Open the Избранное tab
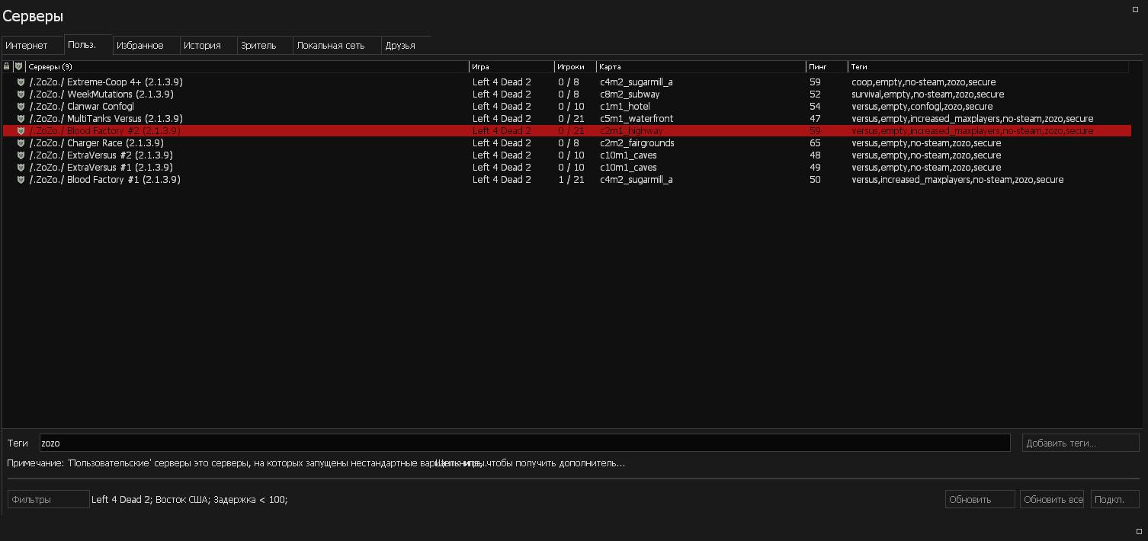 (146, 45)
